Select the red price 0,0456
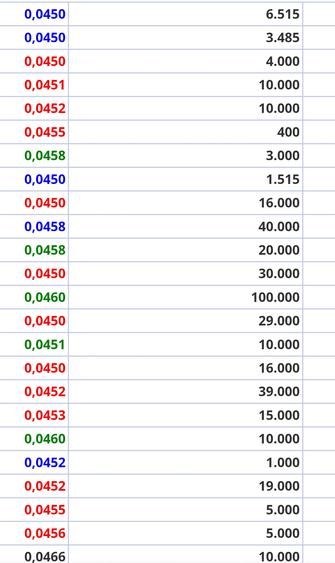Screen dimensions: 335x563 [x=45, y=533]
